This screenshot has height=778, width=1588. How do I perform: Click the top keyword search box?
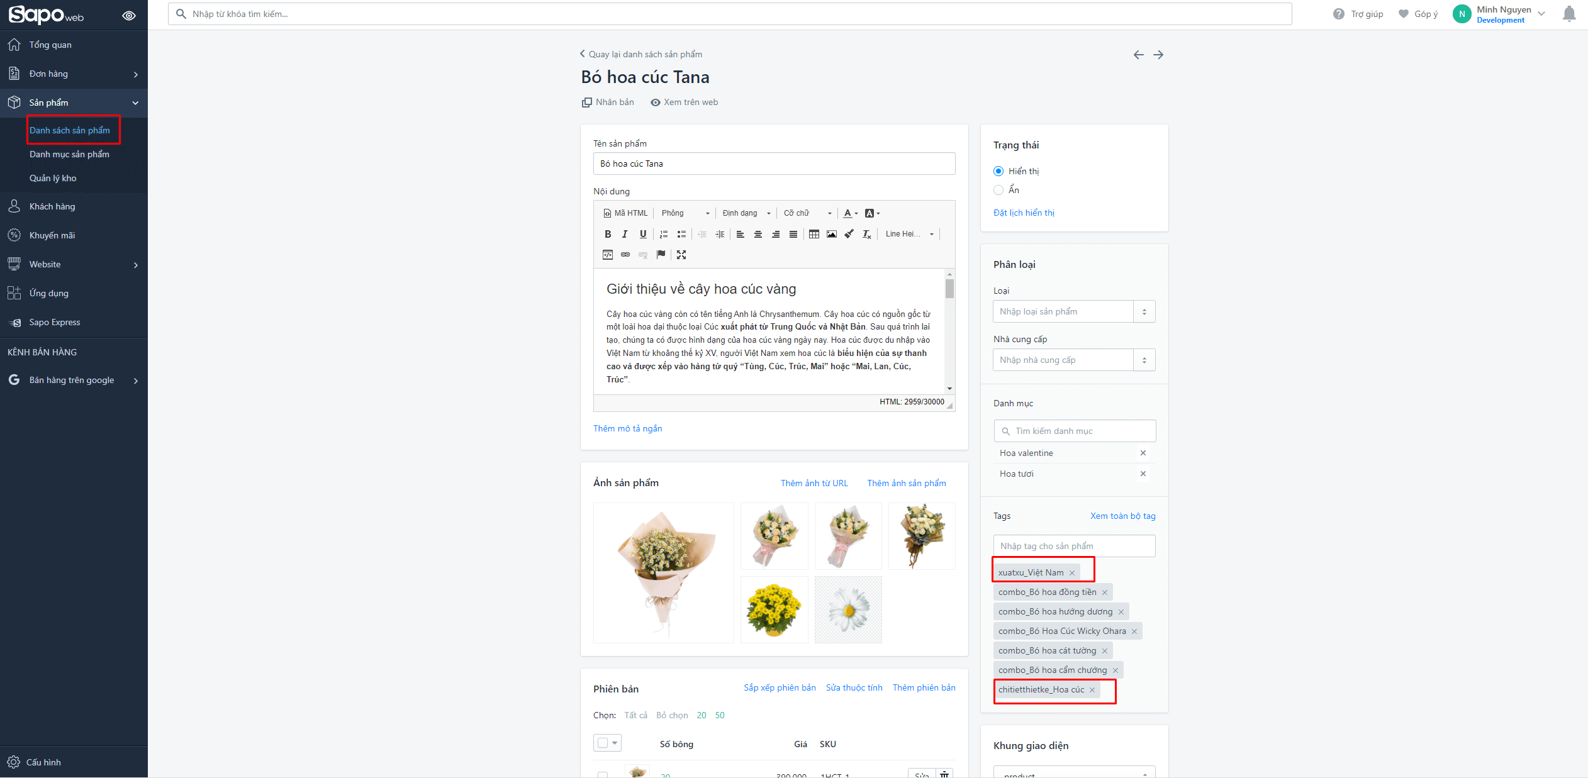click(730, 14)
